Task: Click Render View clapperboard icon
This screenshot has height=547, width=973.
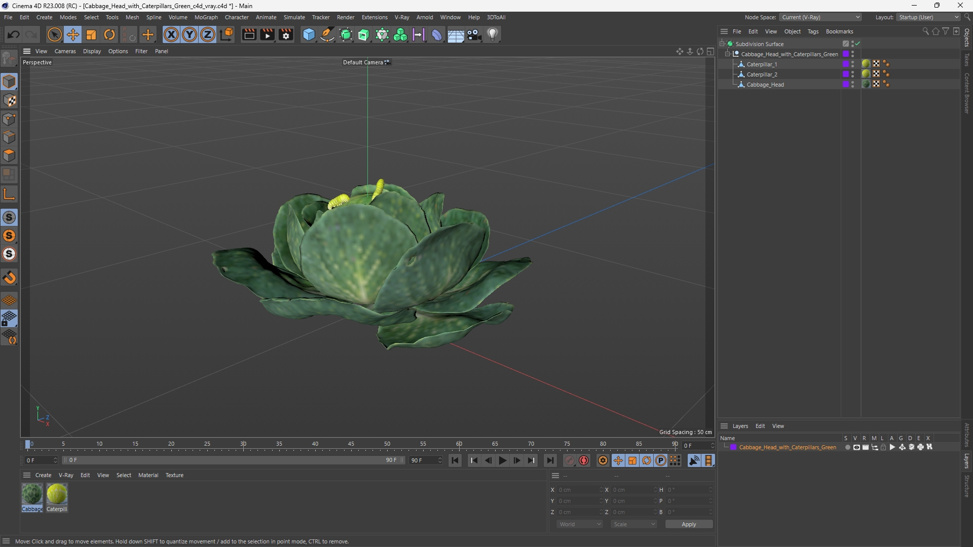Action: point(249,34)
